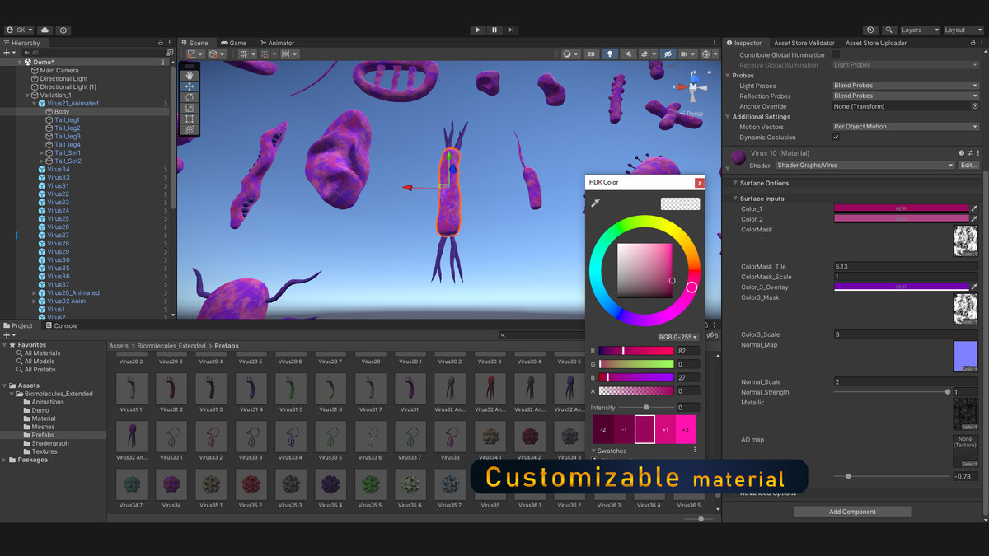
Task: Open the Layers dropdown
Action: click(x=920, y=30)
